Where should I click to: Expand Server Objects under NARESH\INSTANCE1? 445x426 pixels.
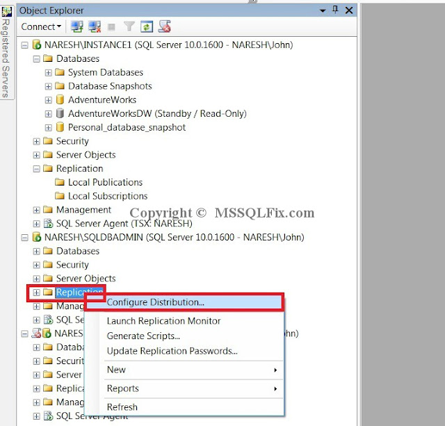tap(36, 155)
